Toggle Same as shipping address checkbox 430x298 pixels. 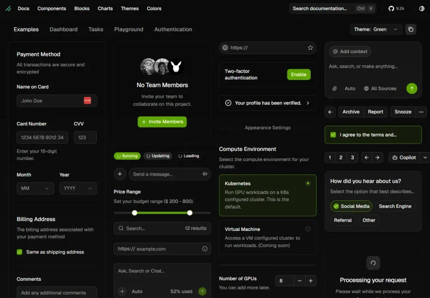point(20,252)
